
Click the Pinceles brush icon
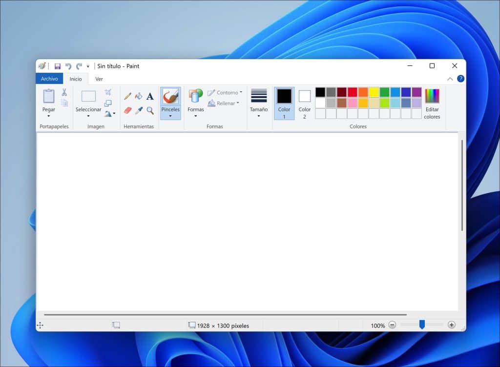click(170, 97)
